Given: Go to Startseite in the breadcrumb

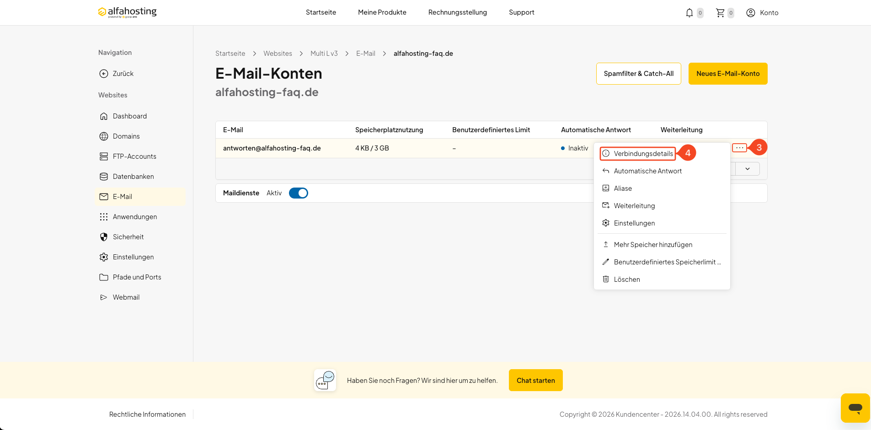Looking at the screenshot, I should click(230, 54).
